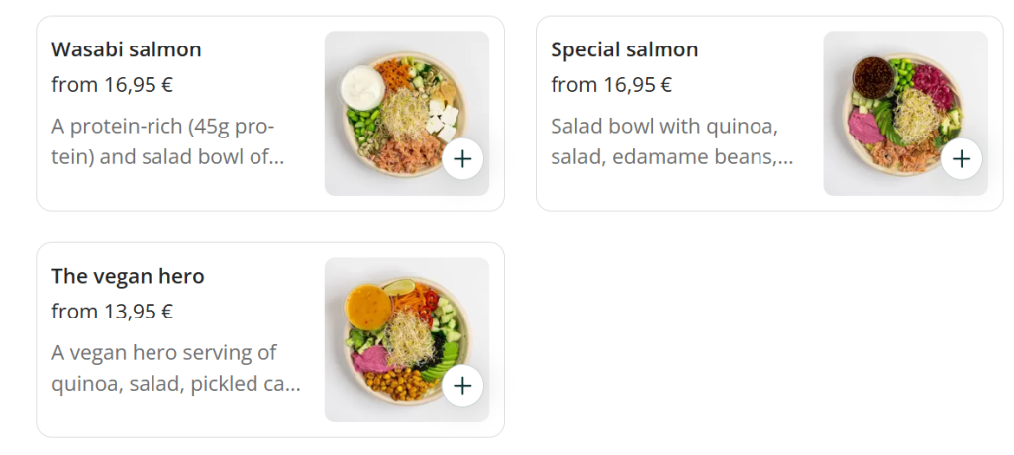Click the white sauce cup in Wasabi salmon photo
The image size is (1014, 455).
point(362,87)
